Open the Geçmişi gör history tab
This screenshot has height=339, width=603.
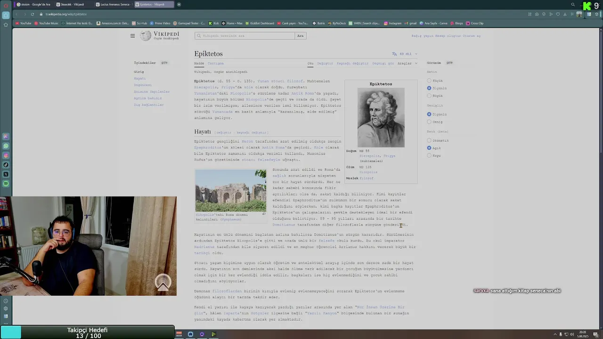click(x=383, y=63)
